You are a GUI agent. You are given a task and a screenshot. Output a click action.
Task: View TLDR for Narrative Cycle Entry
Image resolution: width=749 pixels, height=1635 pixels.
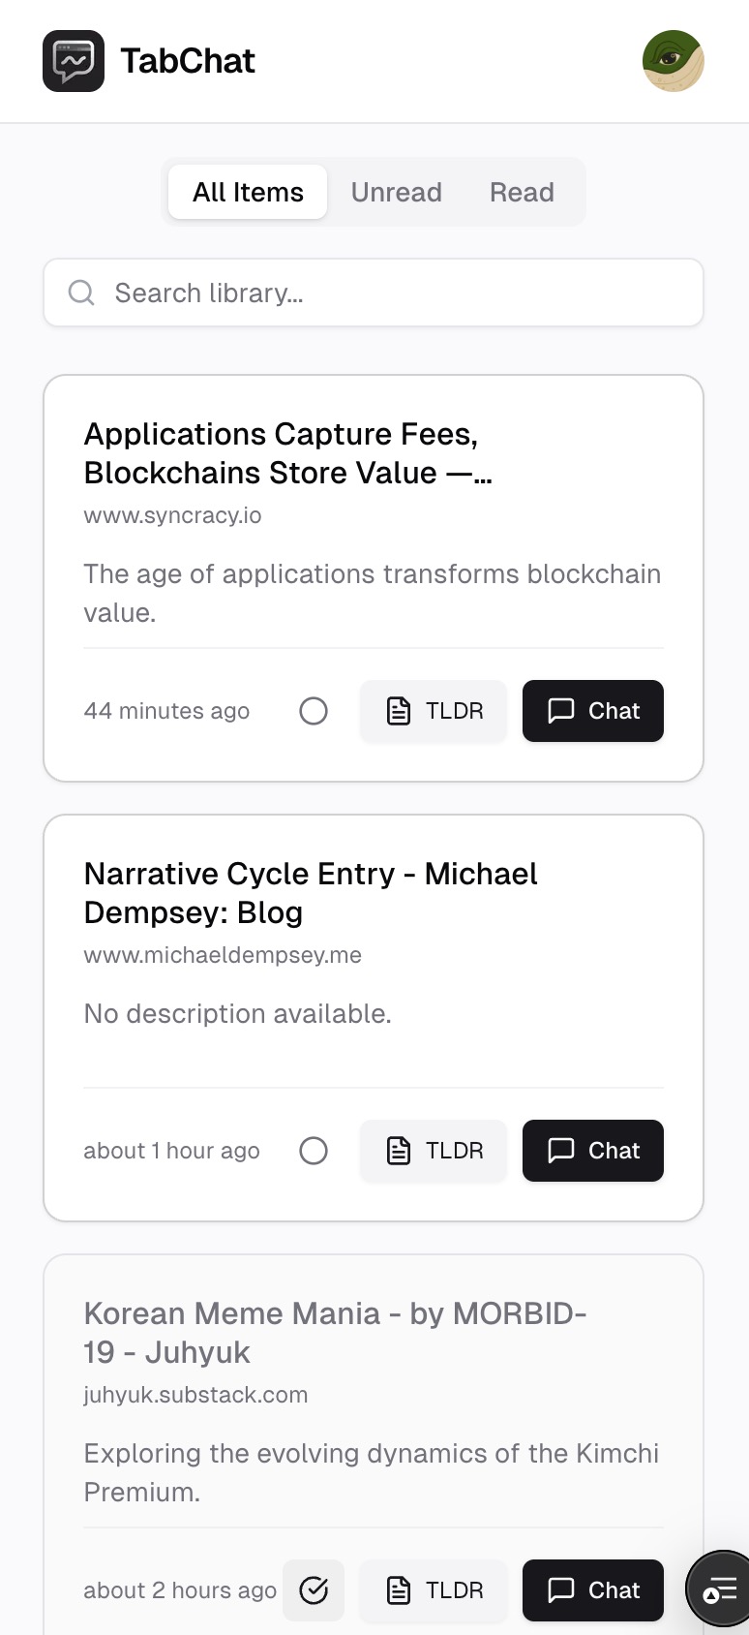[x=434, y=1151]
